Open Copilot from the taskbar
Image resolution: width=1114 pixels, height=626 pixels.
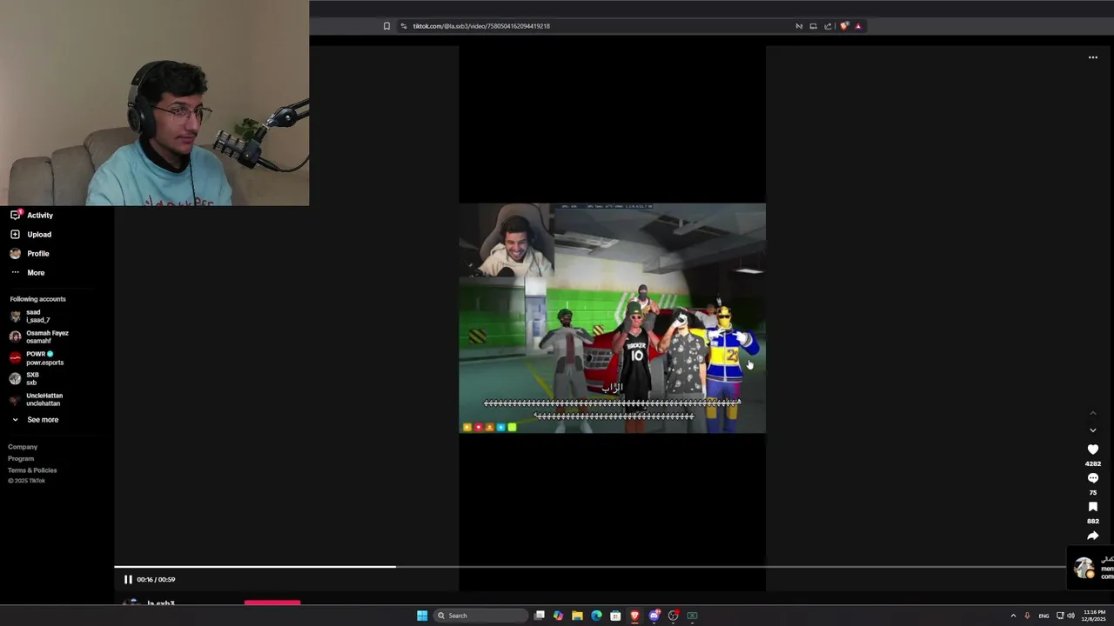coord(558,616)
